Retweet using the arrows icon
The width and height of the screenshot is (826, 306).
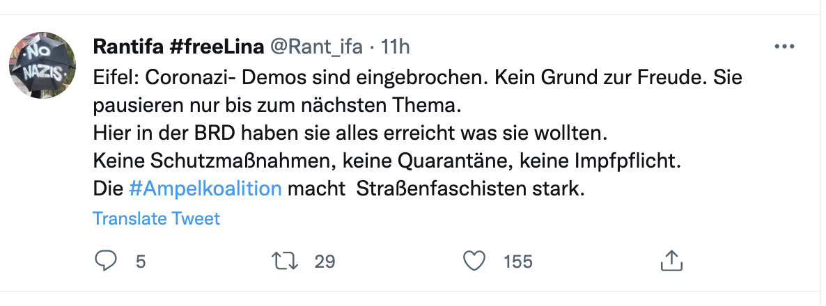click(x=284, y=261)
